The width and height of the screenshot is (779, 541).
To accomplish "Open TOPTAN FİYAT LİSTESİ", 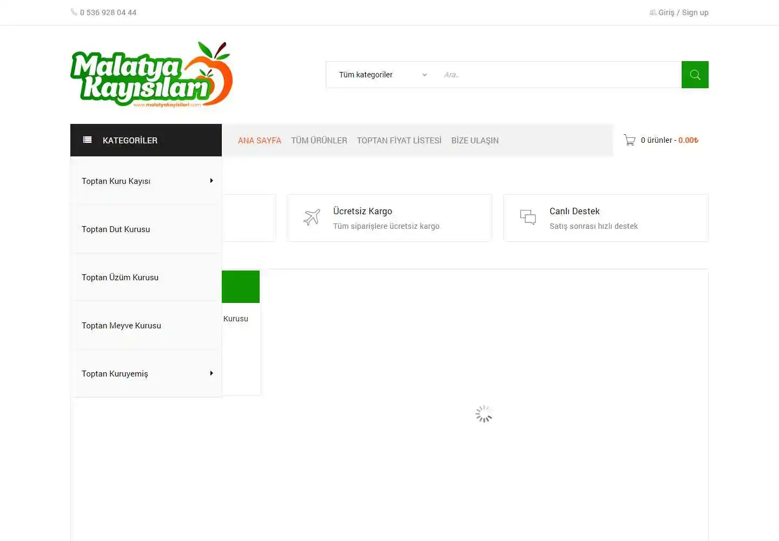I will point(399,140).
